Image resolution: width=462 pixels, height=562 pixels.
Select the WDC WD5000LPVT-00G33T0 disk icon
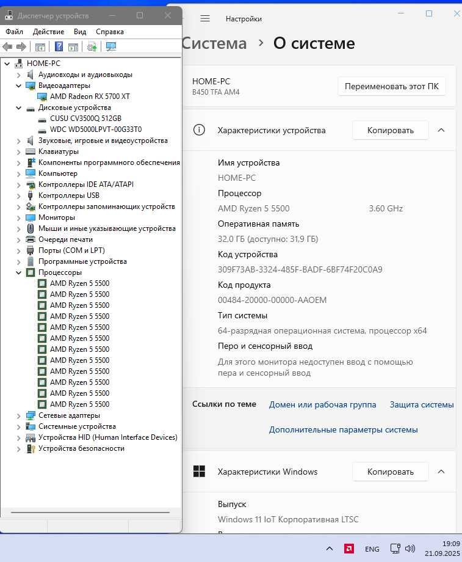[42, 130]
